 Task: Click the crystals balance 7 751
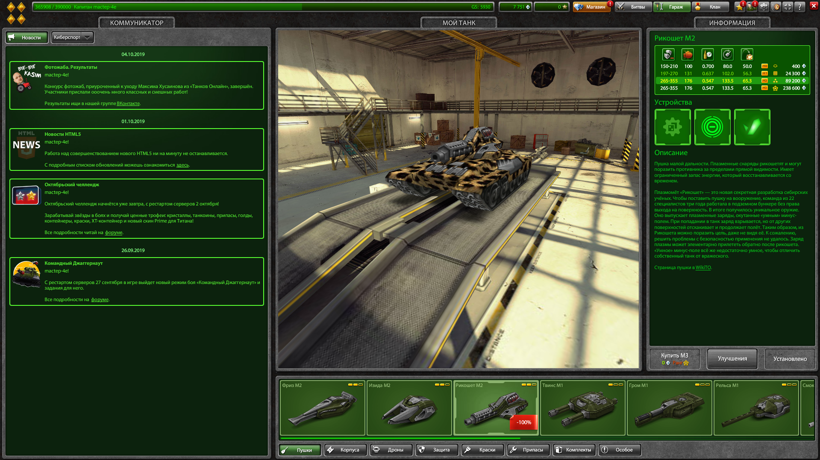point(516,7)
